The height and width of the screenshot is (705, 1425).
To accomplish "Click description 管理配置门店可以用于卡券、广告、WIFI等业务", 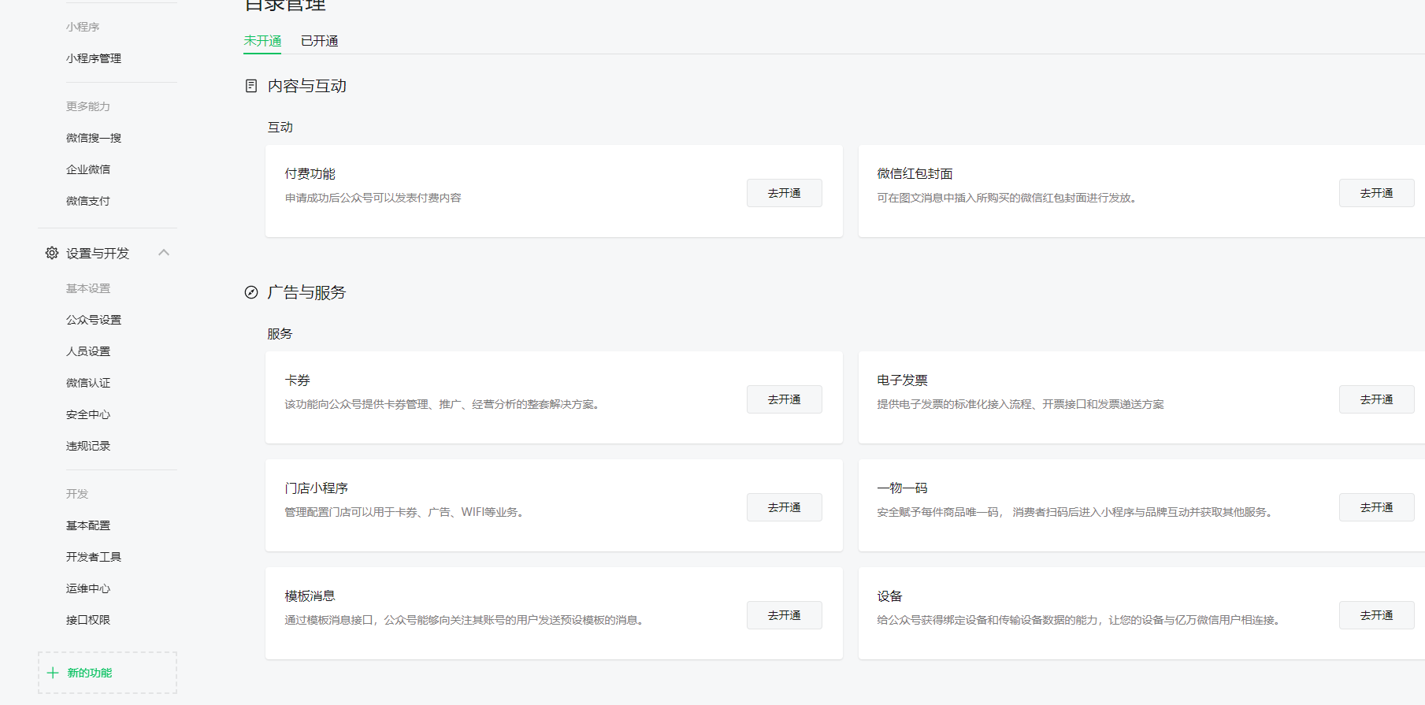I will (406, 512).
